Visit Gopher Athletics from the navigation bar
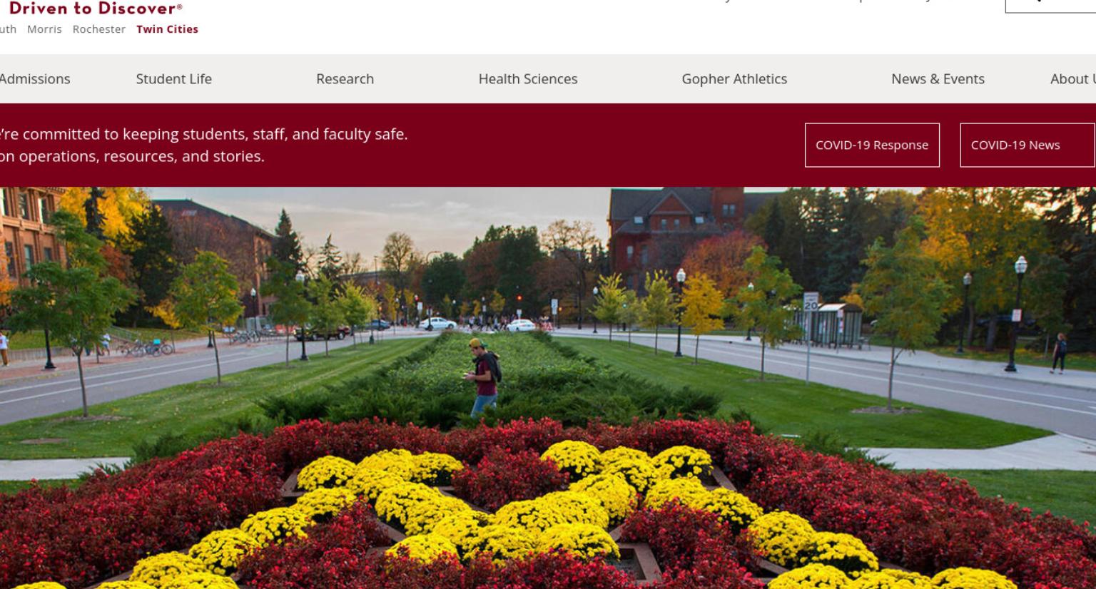This screenshot has height=589, width=1096. 734,79
